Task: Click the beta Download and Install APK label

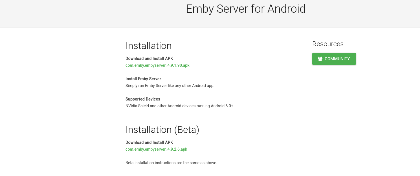Action: (149, 142)
